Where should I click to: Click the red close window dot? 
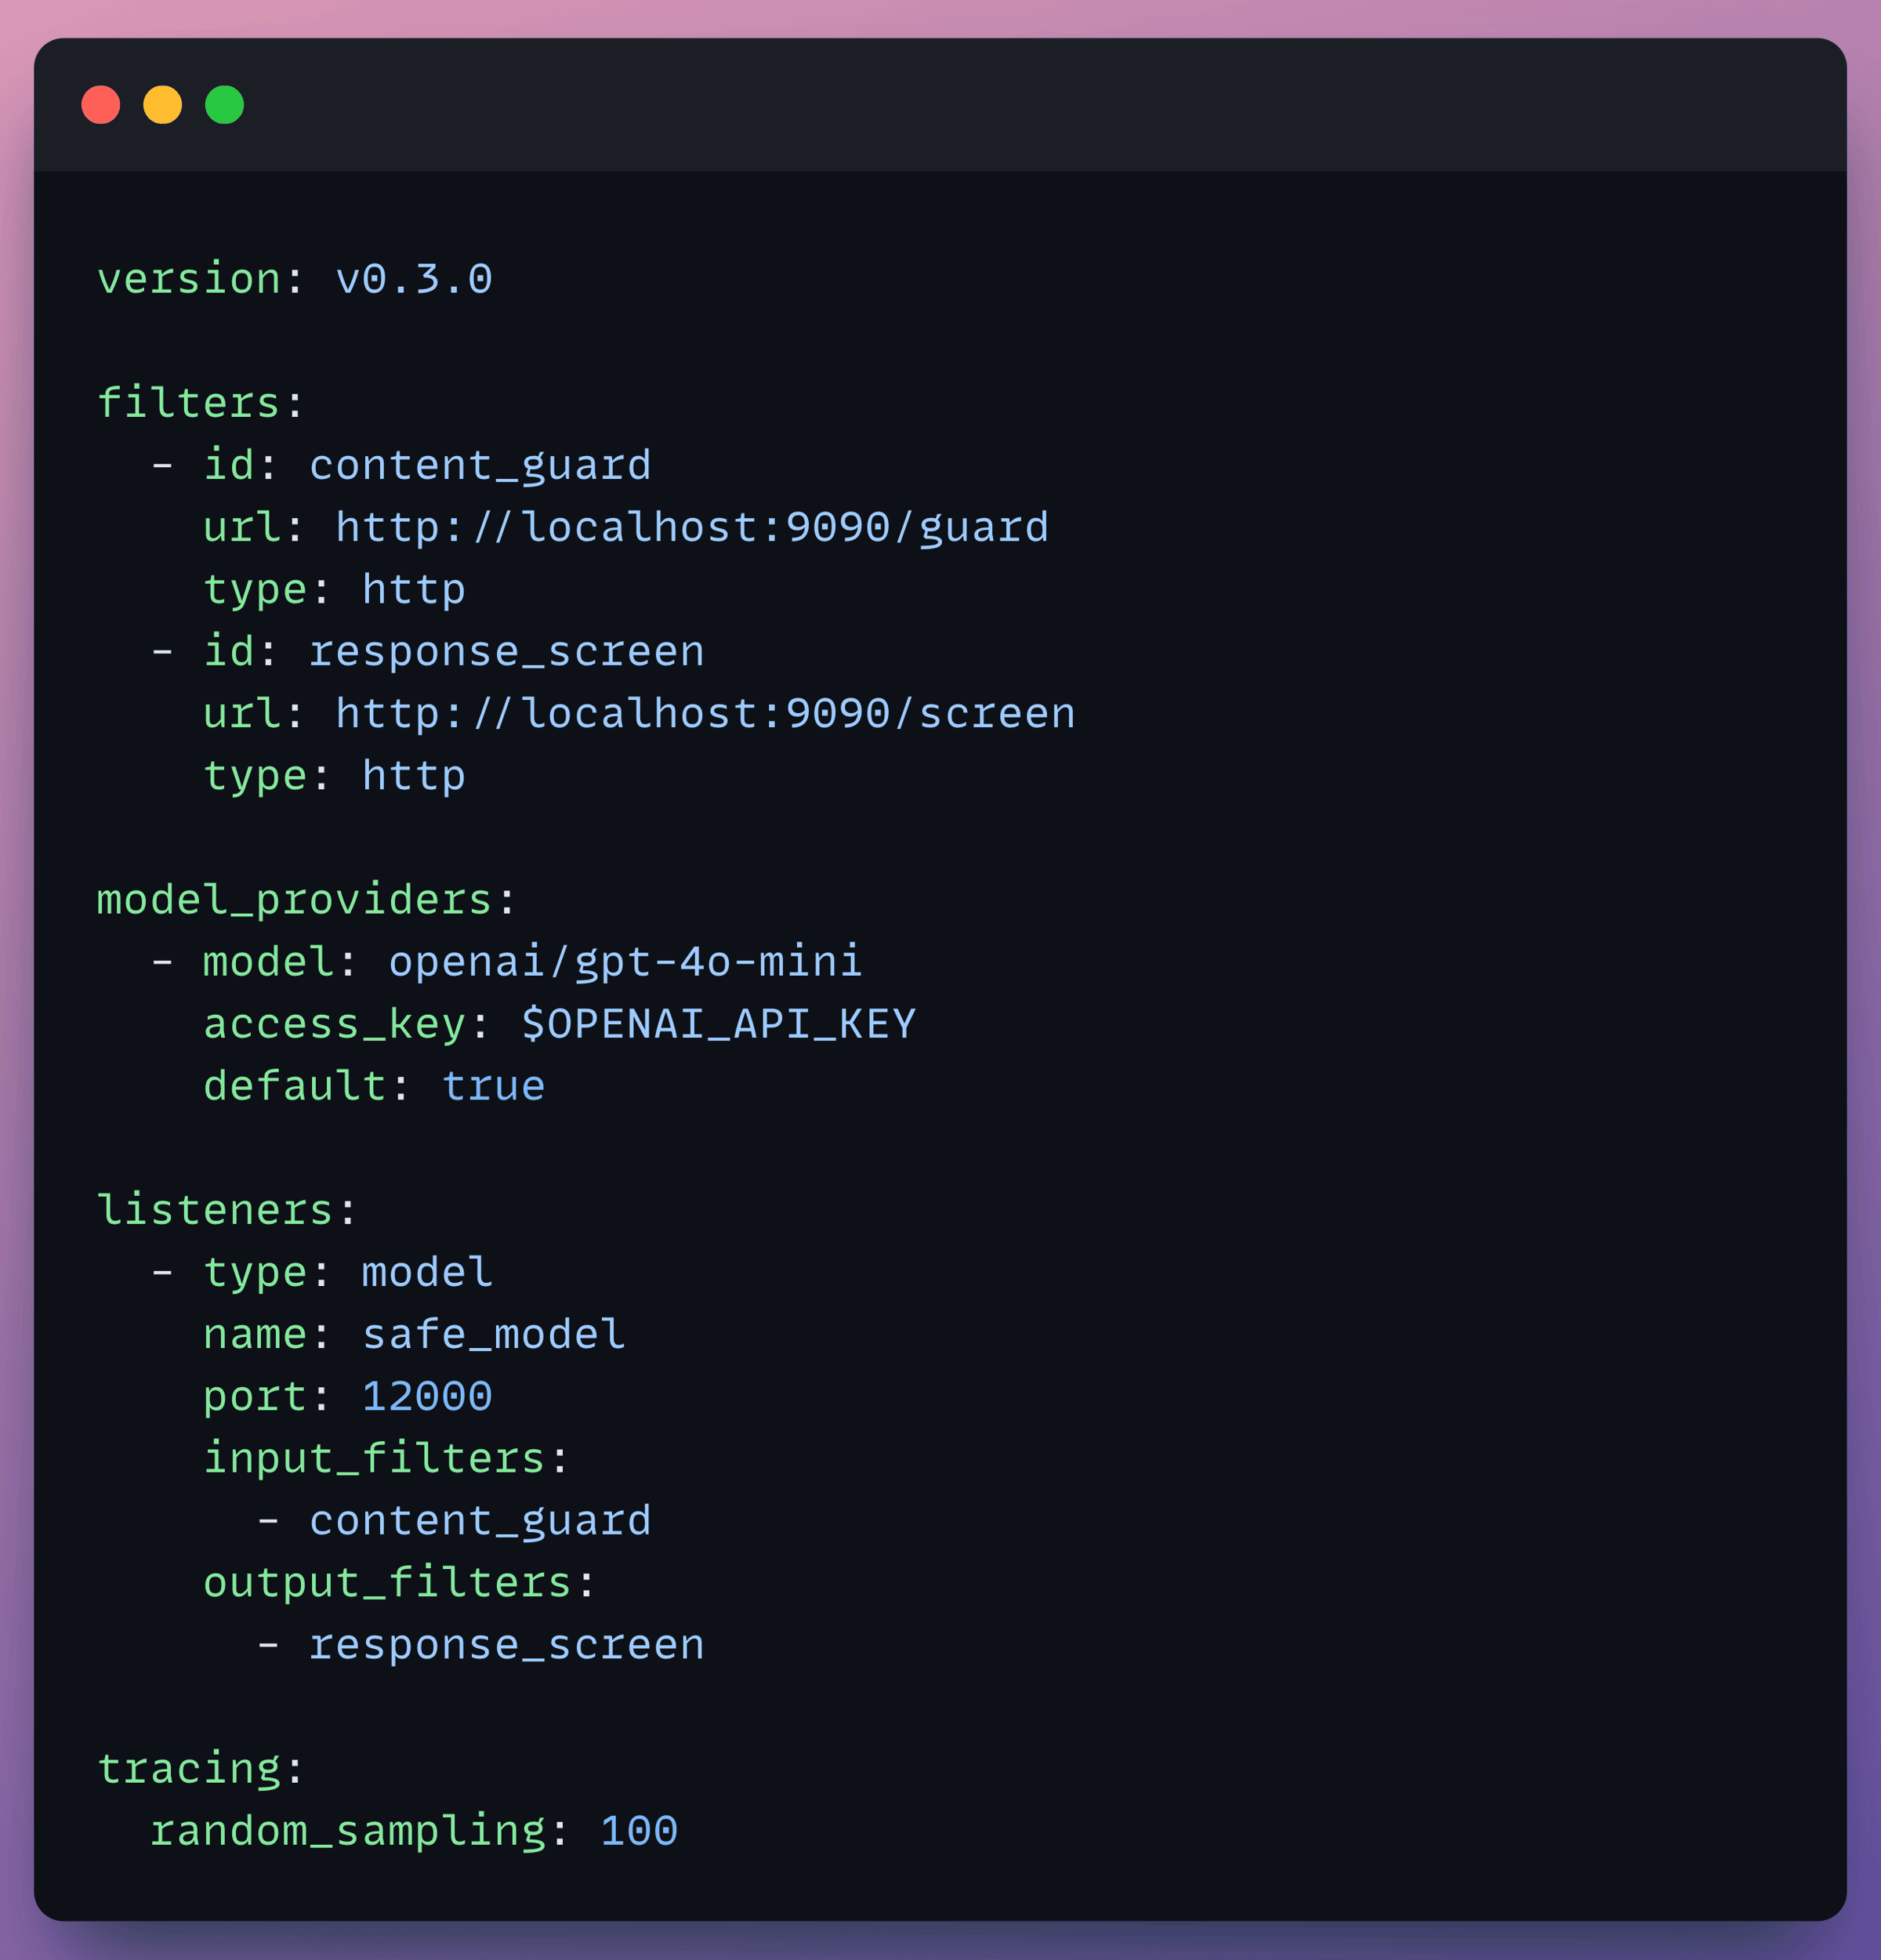[x=101, y=105]
